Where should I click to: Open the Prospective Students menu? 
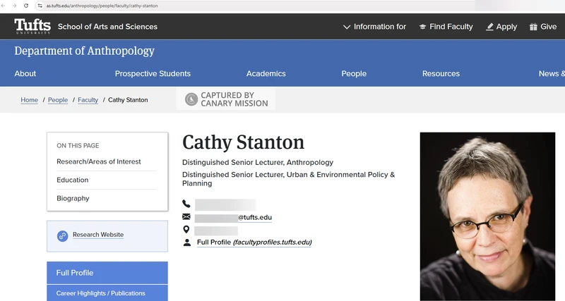(153, 73)
